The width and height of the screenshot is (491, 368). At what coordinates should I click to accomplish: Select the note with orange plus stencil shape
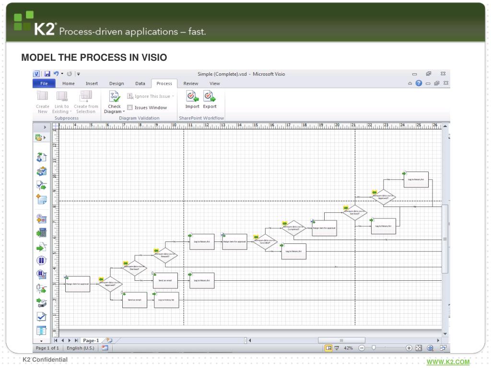(41, 199)
